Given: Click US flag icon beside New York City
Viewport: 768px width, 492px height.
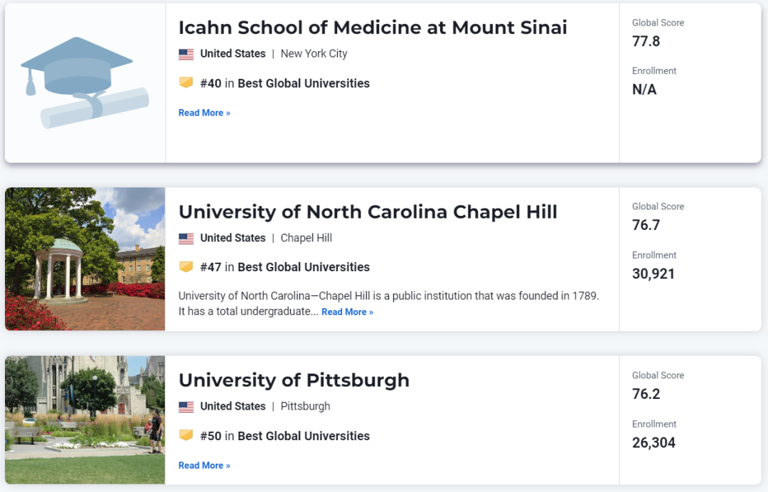Looking at the screenshot, I should click(186, 54).
